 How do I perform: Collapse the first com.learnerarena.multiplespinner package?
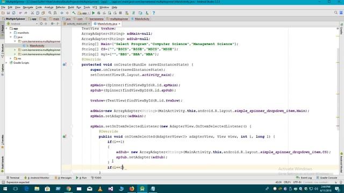coord(15,41)
